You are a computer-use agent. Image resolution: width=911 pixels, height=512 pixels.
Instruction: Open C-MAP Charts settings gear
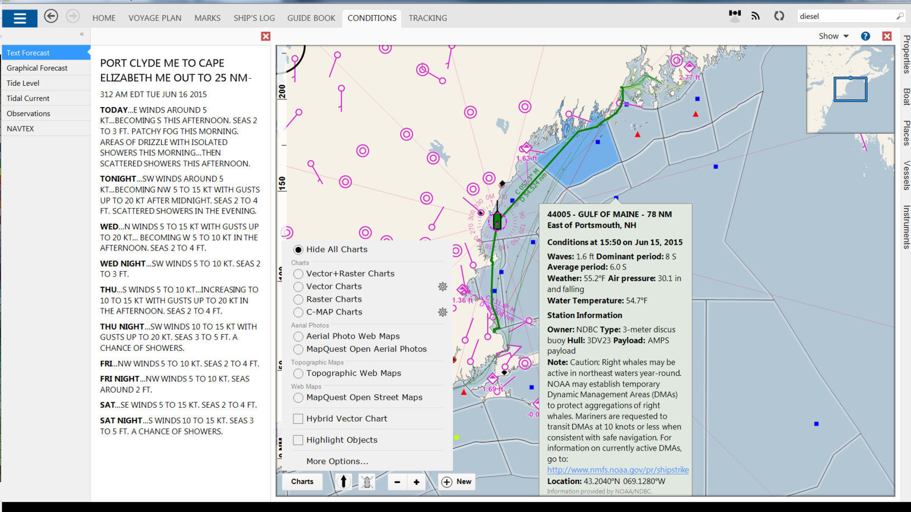pyautogui.click(x=442, y=312)
